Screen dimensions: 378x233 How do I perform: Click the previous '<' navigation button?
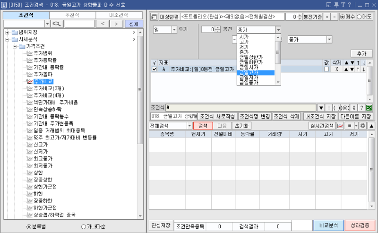(x=103, y=24)
